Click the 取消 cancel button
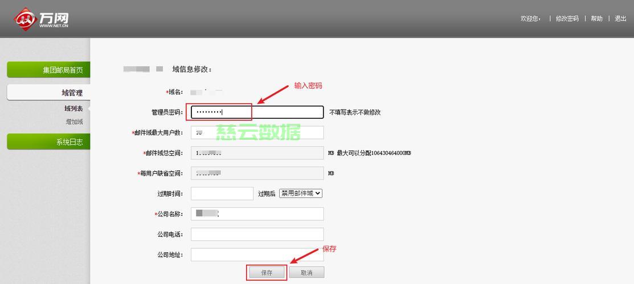This screenshot has height=284, width=634. [x=306, y=273]
